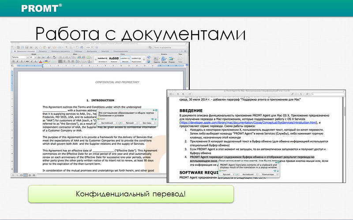Click the Cut scissors icon in Word
Image resolution: width=353 pixels, height=220 pixels.
click(x=36, y=48)
